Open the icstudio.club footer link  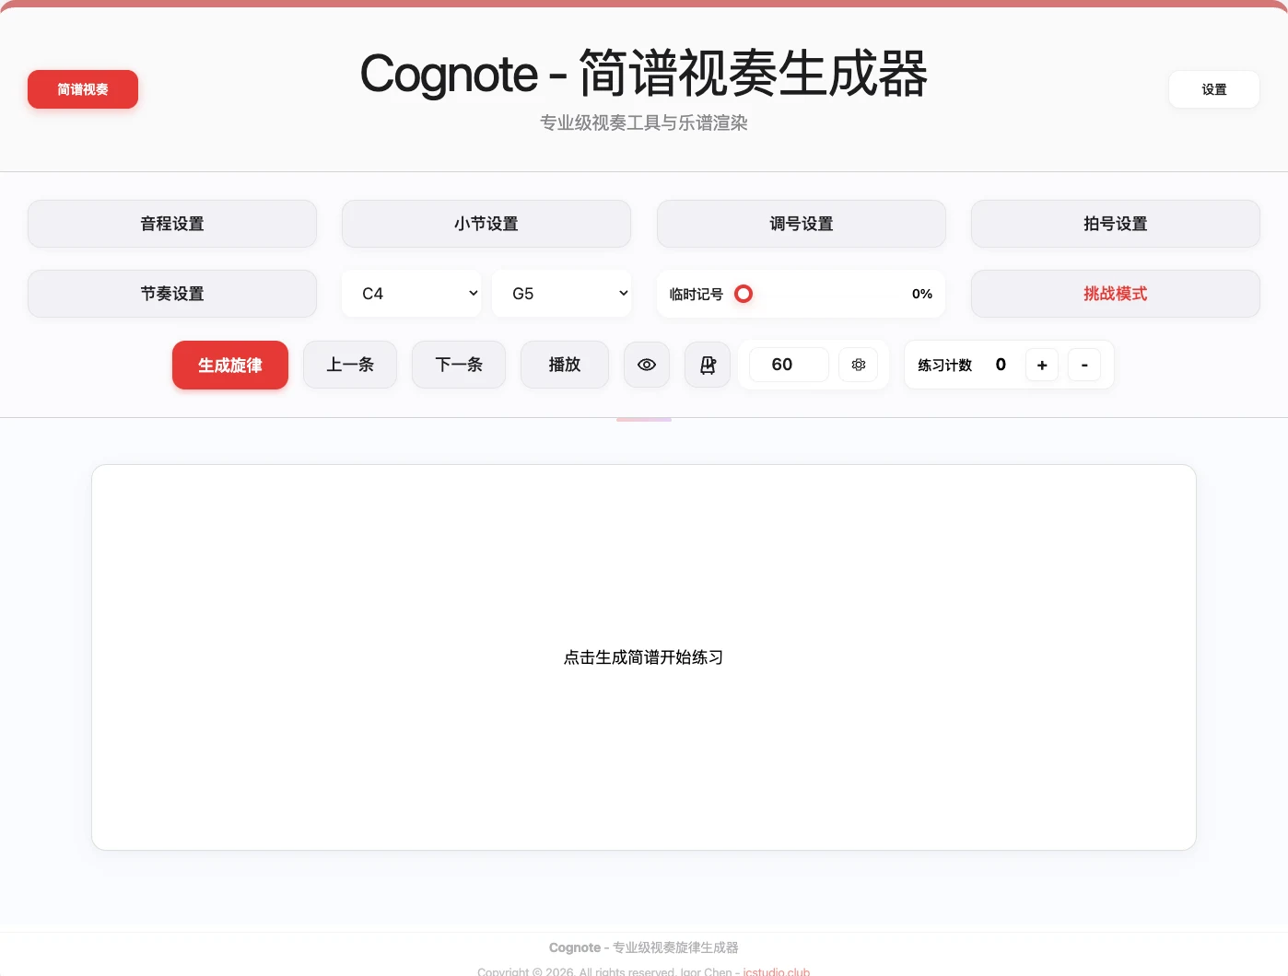point(777,971)
